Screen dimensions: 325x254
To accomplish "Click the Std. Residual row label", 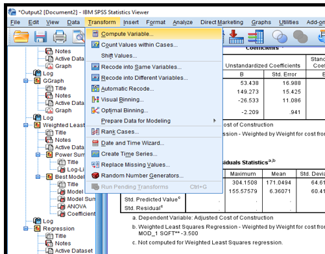I will (143, 208).
